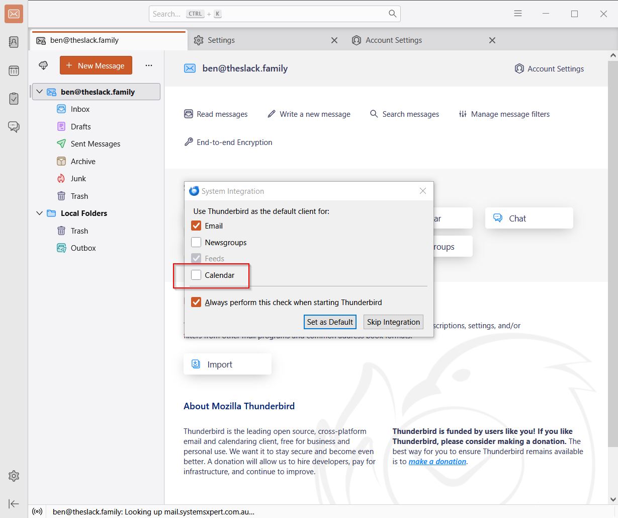Click the search magnifier icon
Screen dimensions: 618x518
pyautogui.click(x=393, y=14)
